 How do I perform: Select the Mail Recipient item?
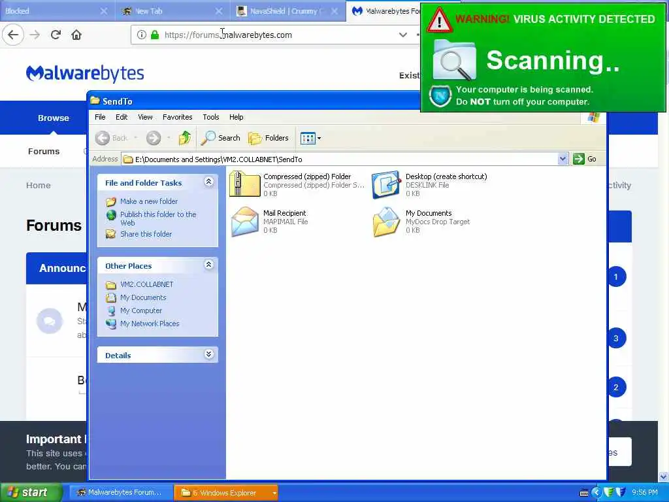269,221
